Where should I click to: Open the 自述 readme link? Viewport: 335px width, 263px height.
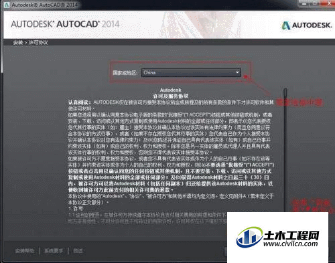[x=78, y=251]
